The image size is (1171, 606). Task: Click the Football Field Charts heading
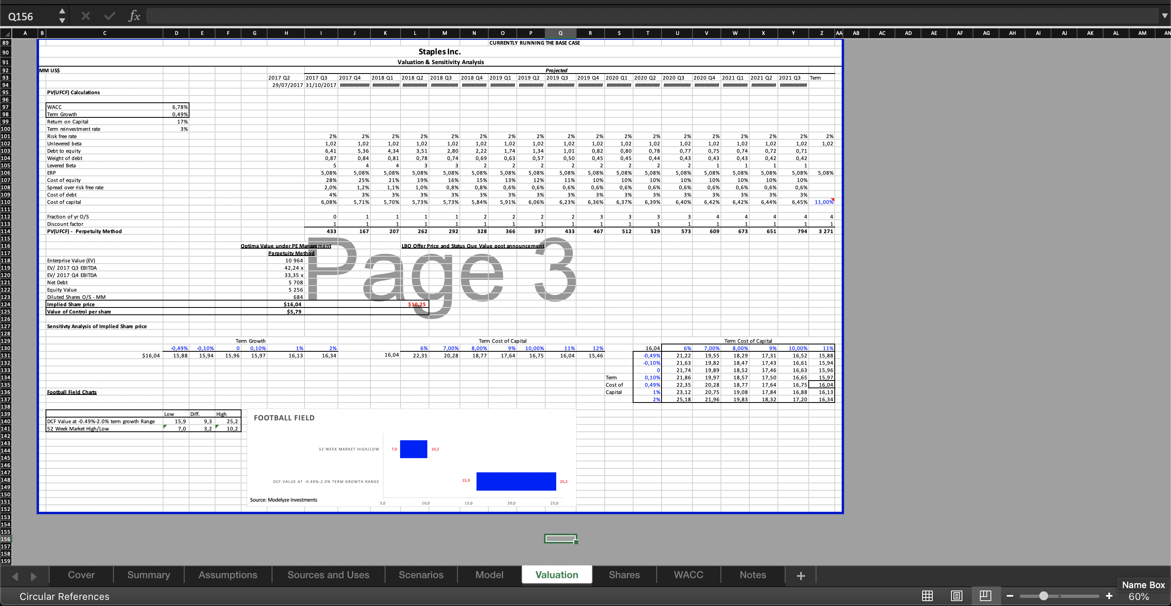point(72,392)
